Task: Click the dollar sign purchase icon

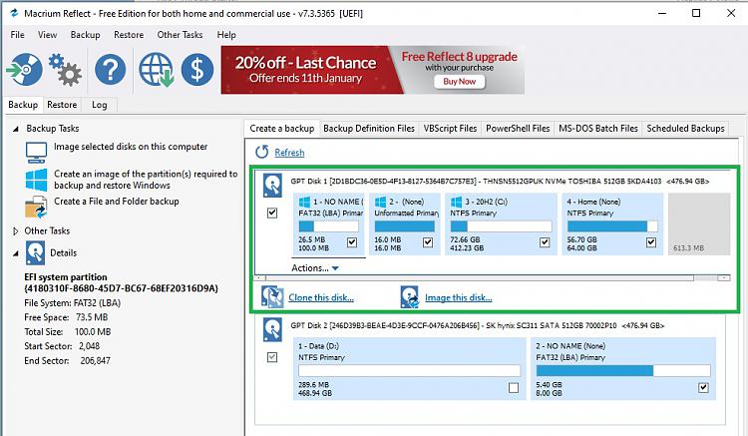Action: pyautogui.click(x=197, y=70)
